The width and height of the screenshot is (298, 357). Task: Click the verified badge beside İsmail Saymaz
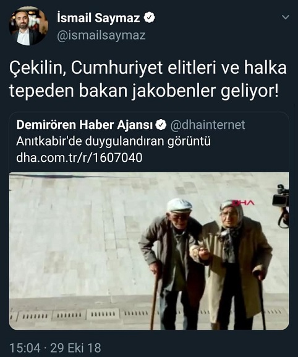tap(149, 18)
